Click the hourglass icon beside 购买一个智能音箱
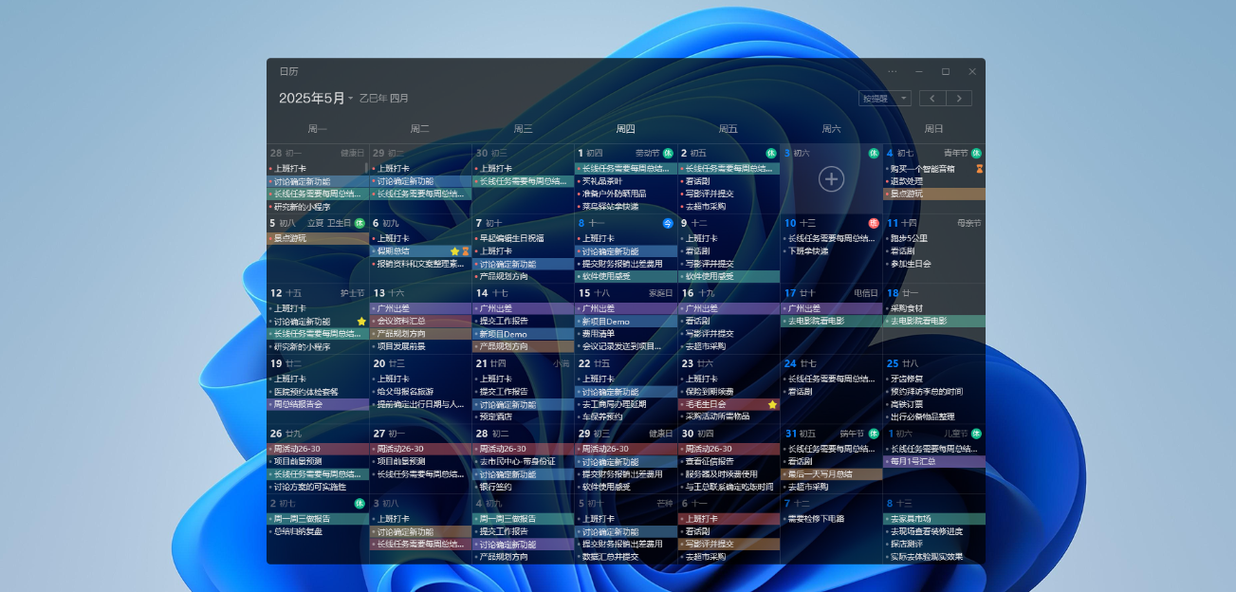The width and height of the screenshot is (1236, 592). point(980,169)
